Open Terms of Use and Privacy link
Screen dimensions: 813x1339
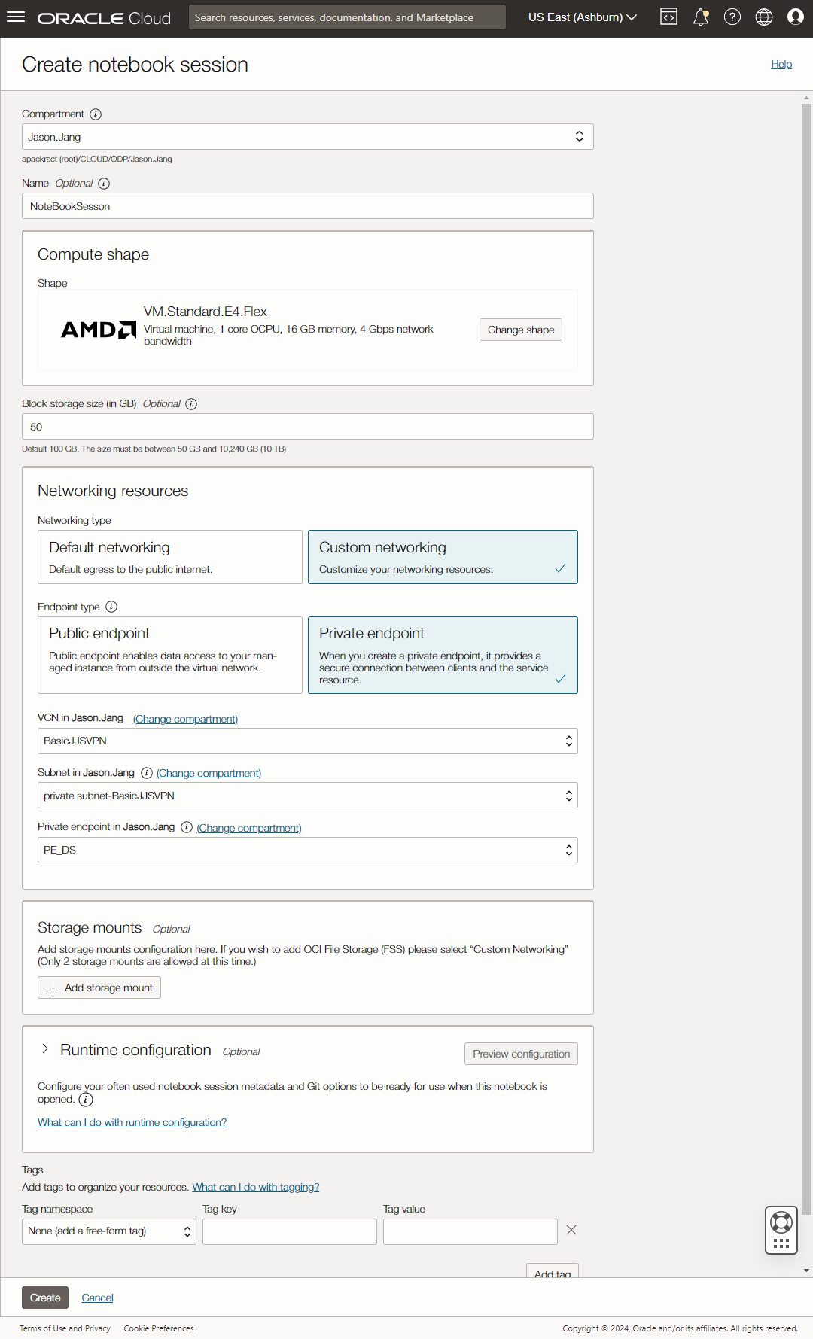[65, 1328]
